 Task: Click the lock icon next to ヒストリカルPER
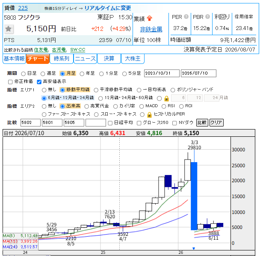tap(149, 114)
